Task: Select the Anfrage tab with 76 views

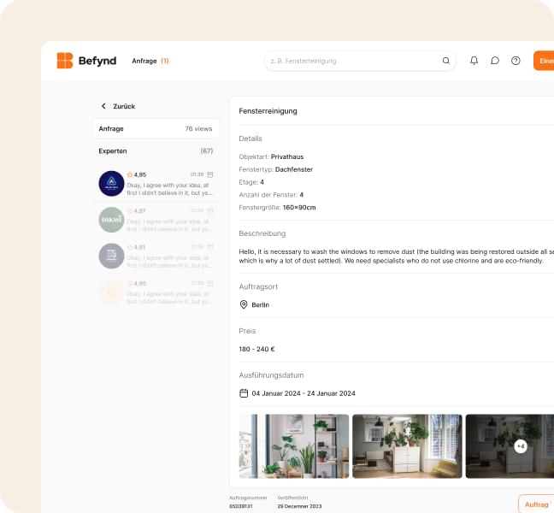Action: click(x=156, y=128)
